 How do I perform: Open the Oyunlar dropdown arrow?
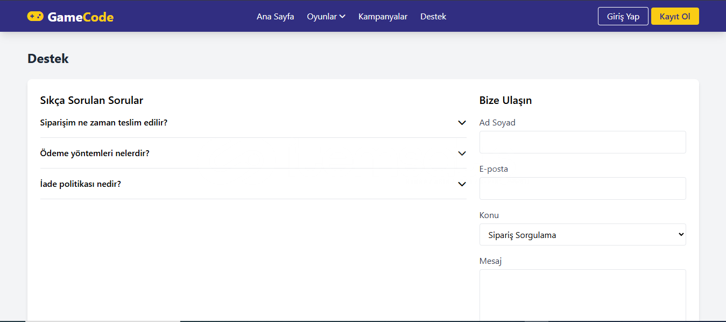pos(342,17)
